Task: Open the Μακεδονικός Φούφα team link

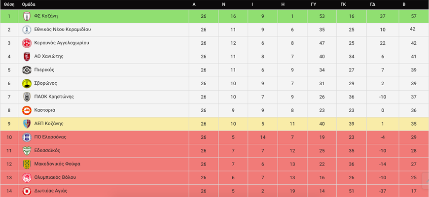Action: 57,164
